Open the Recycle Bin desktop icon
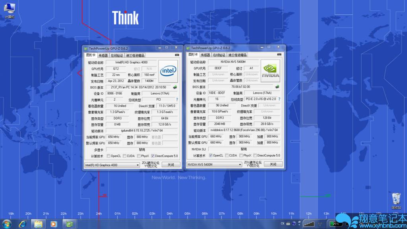The image size is (407, 229). (396, 201)
